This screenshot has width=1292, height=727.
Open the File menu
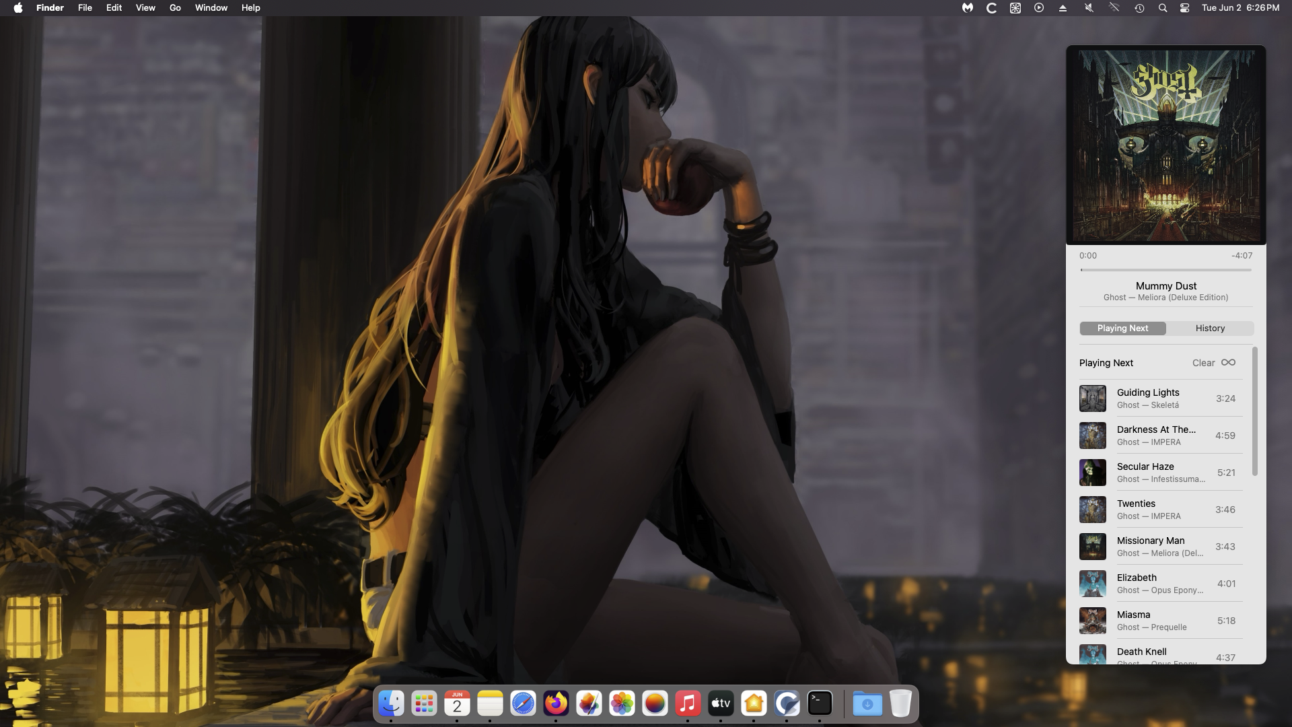85,8
